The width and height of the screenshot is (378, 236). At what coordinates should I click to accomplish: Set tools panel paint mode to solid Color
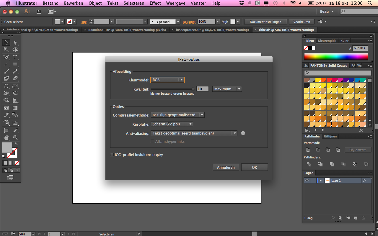[x=5, y=163]
